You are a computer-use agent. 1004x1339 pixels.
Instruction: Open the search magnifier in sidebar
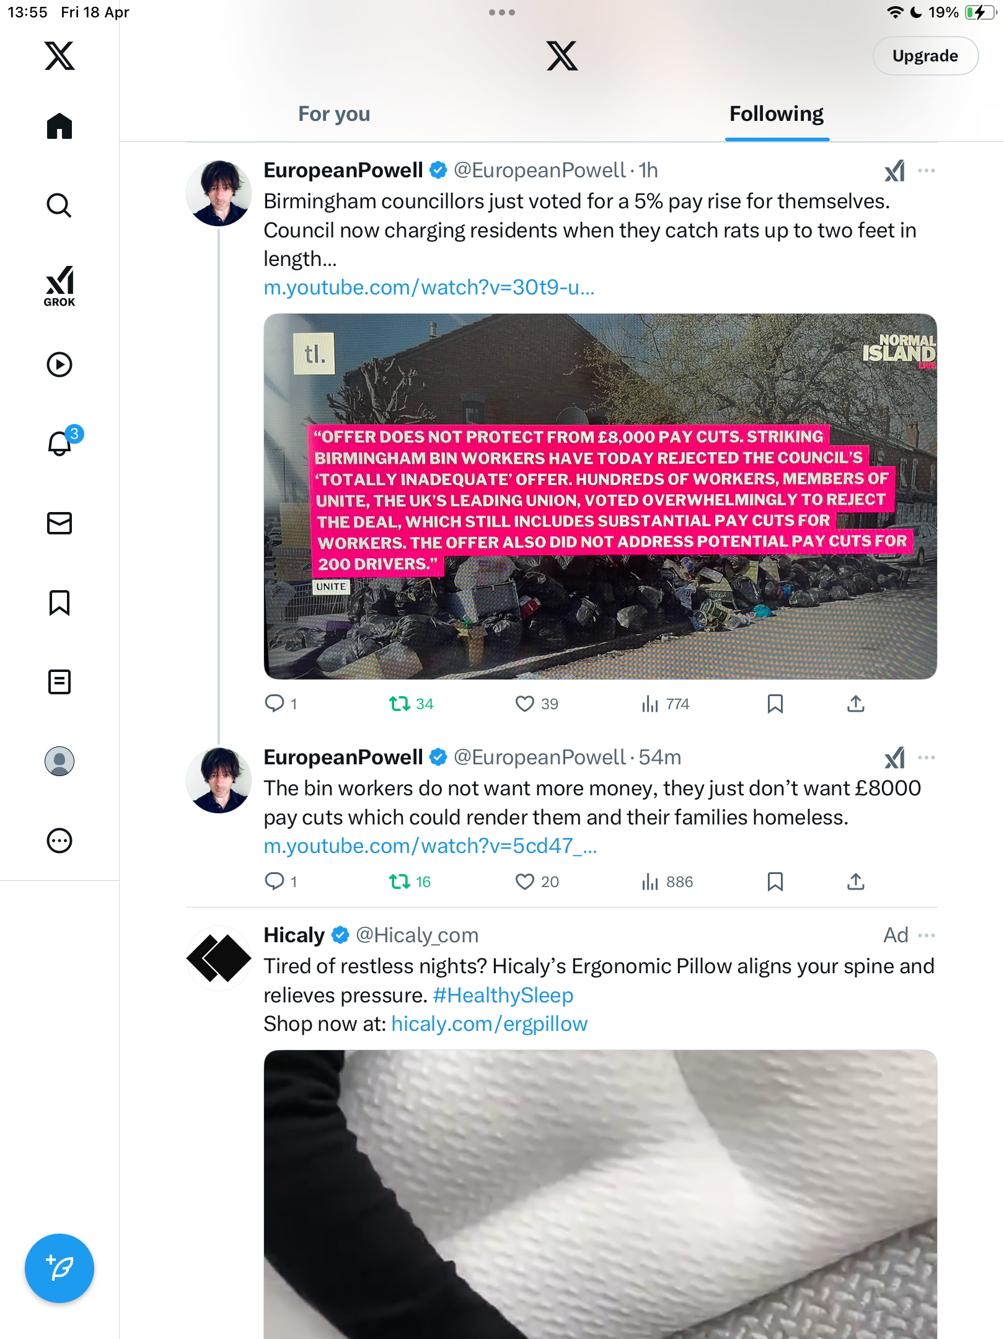pyautogui.click(x=59, y=205)
